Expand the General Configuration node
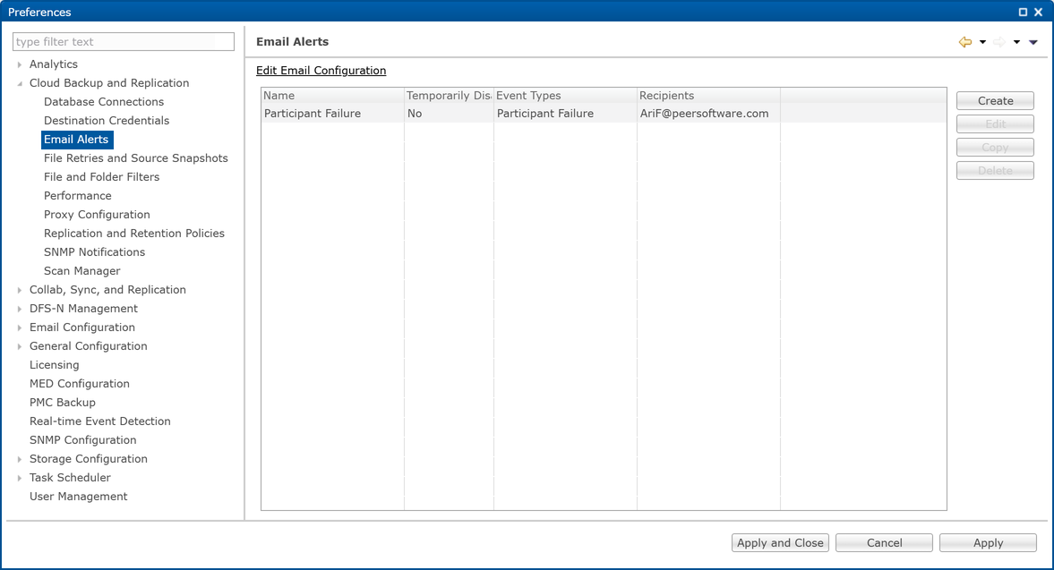This screenshot has width=1054, height=570. [x=20, y=346]
